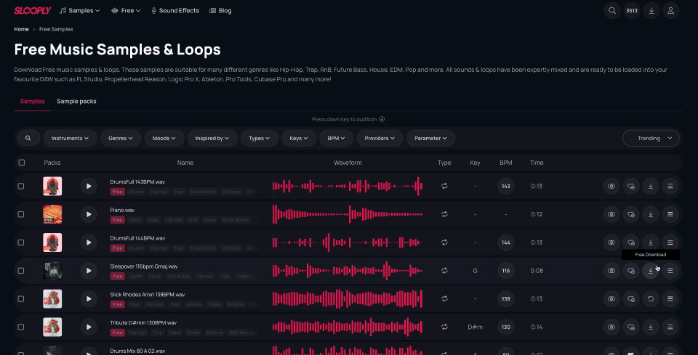698x355 pixels.
Task: Toggle the select-all checkbox in table header
Action: coord(21,163)
